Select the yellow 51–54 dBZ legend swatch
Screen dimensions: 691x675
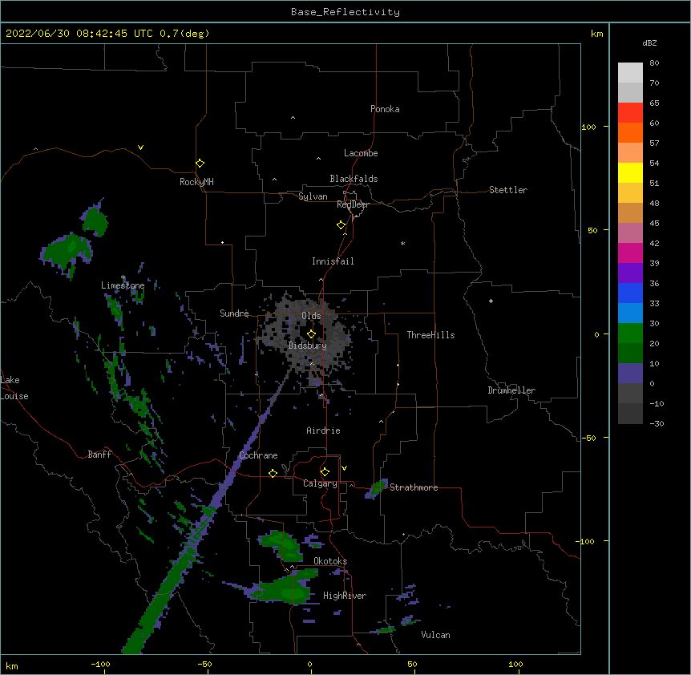[x=630, y=172]
